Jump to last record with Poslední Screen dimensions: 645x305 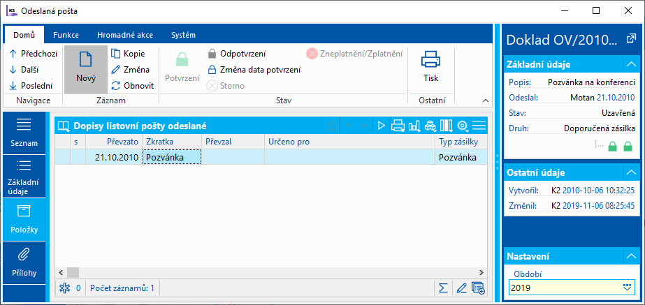point(31,86)
